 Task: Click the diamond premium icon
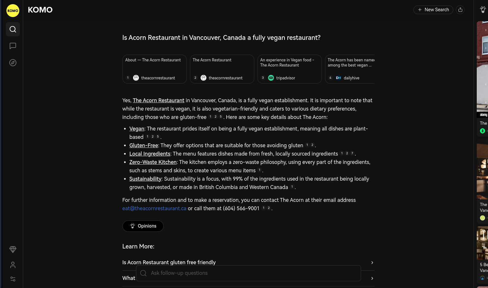tap(13, 249)
